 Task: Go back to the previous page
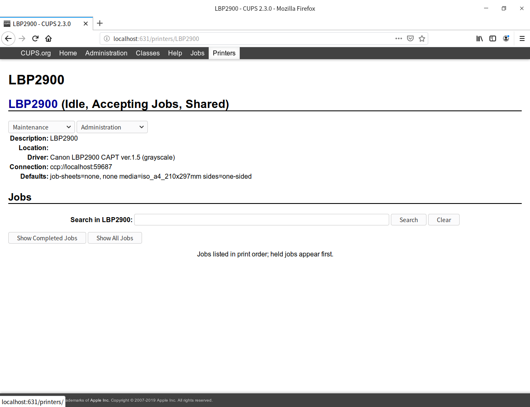click(8, 38)
